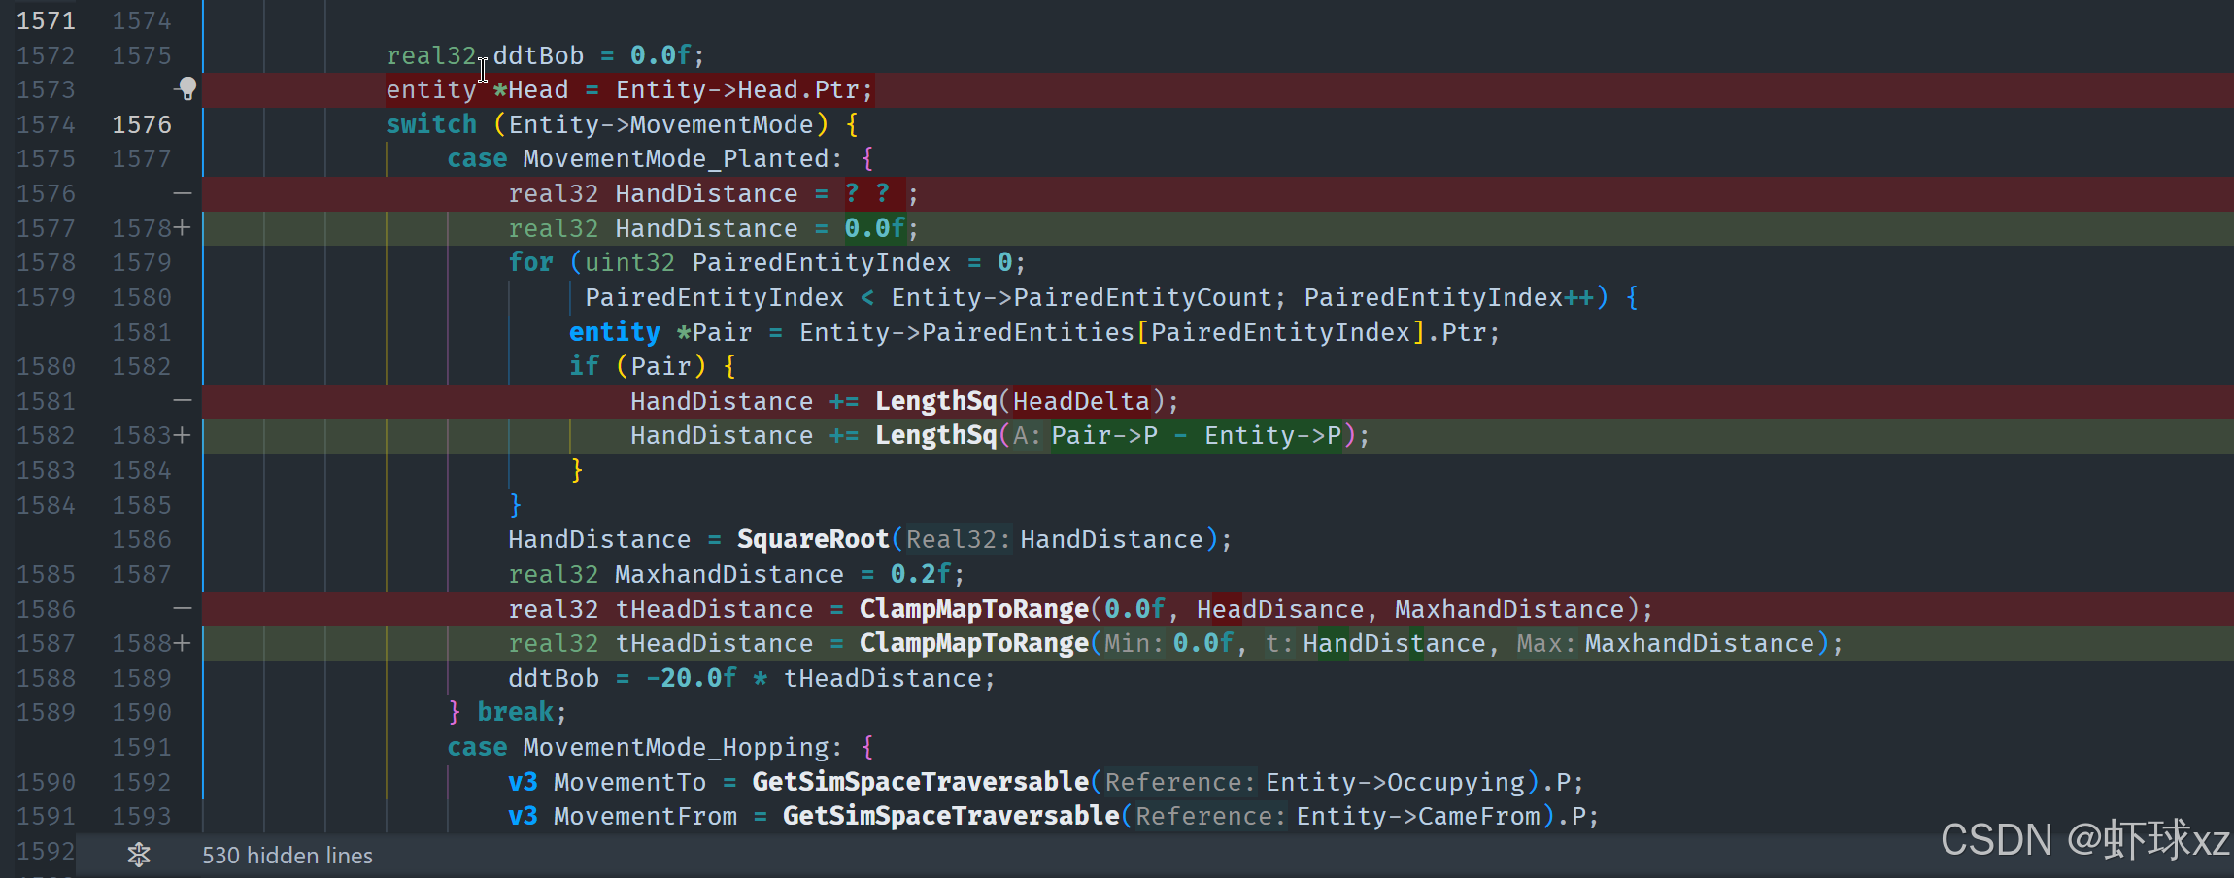Click the 'for' keyword in the loop
The width and height of the screenshot is (2234, 878).
click(x=530, y=262)
